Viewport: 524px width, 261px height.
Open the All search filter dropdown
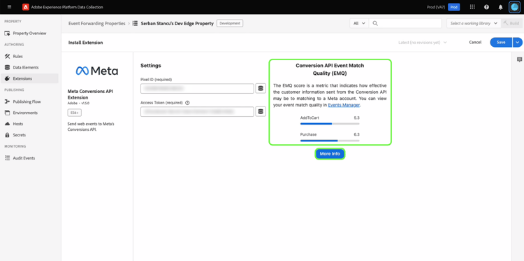point(359,23)
